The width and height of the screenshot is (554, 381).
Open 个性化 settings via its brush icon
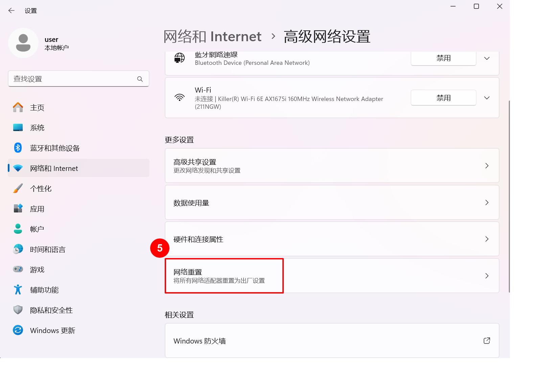(x=18, y=188)
